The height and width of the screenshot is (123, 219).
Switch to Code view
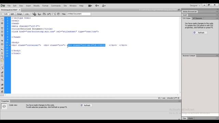click(5, 14)
